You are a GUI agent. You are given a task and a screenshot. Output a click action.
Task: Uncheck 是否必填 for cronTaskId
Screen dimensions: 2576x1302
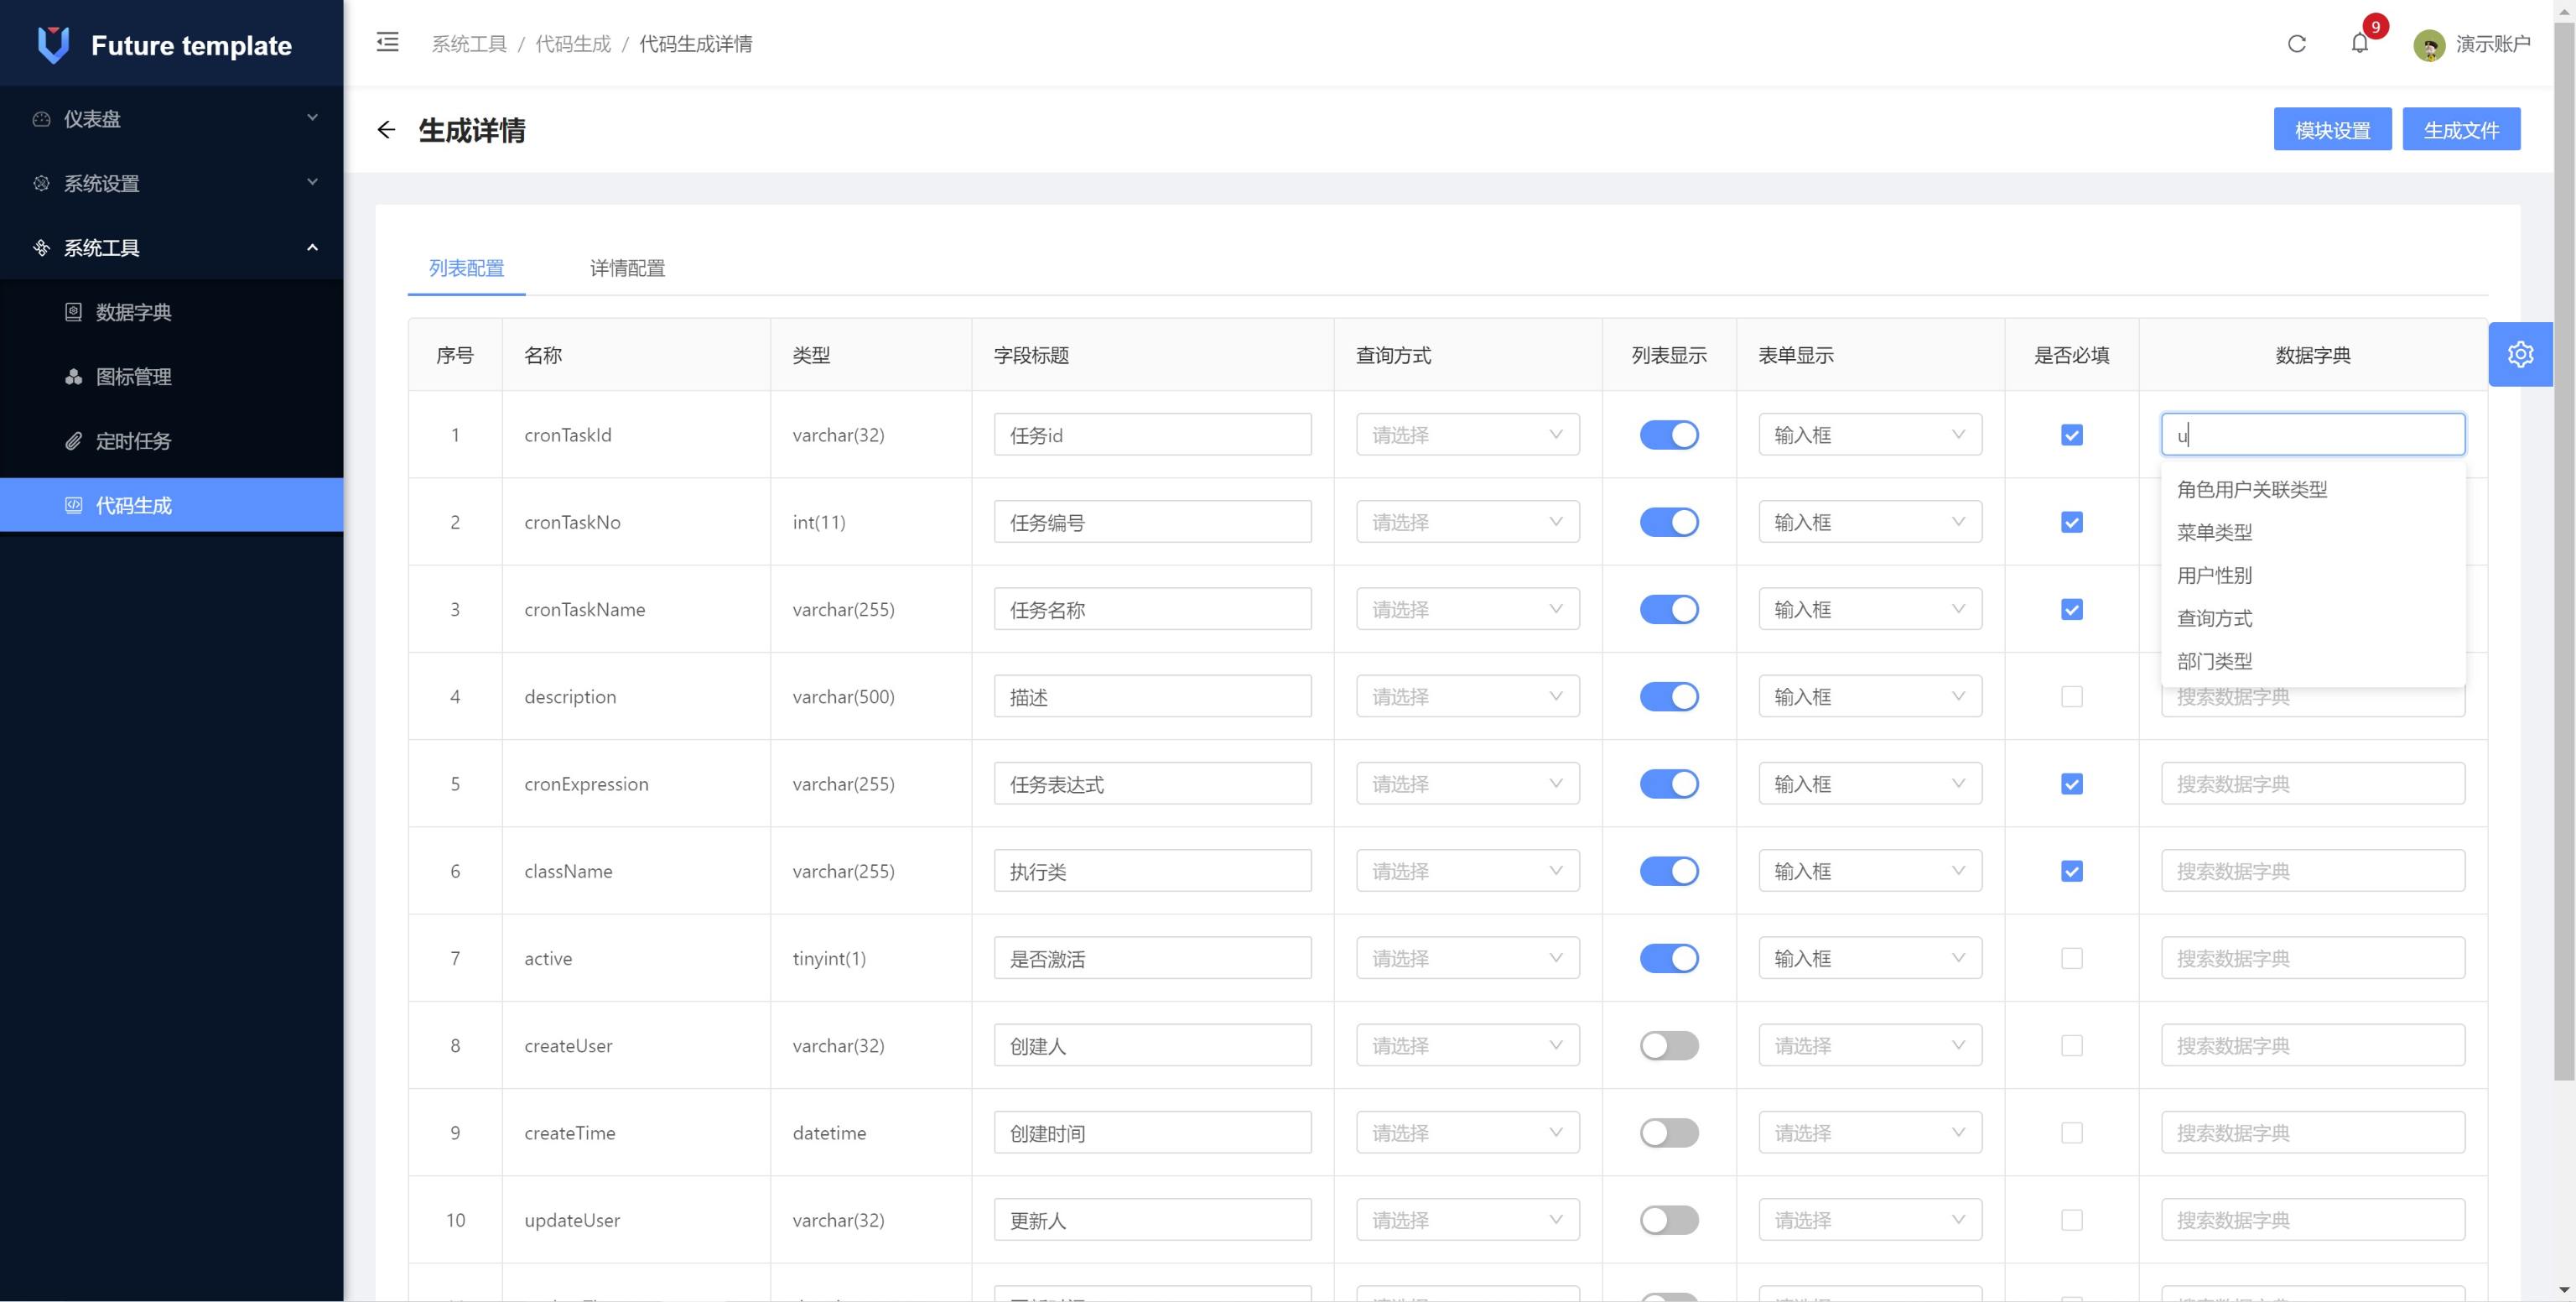(2072, 435)
